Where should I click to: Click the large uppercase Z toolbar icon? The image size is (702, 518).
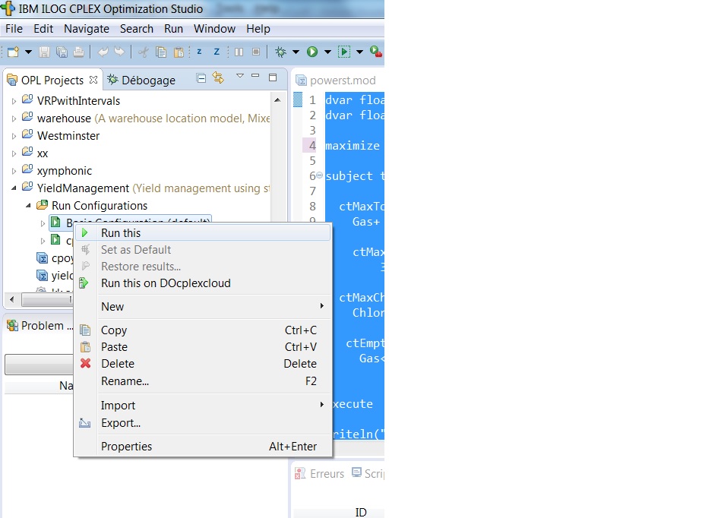pos(217,52)
